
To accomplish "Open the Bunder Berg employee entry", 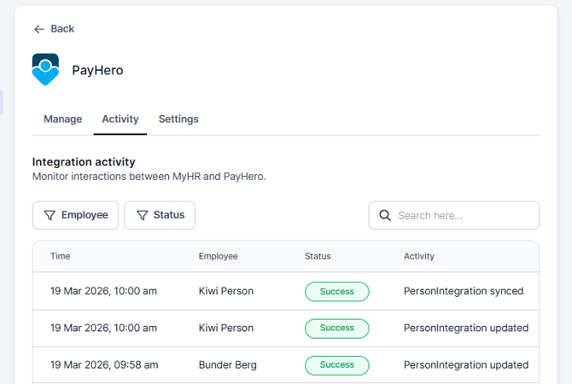I will [228, 365].
